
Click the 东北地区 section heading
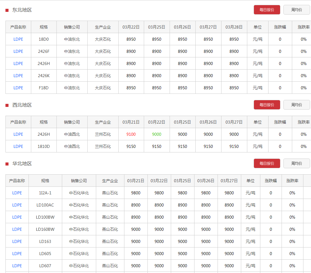tap(22, 10)
